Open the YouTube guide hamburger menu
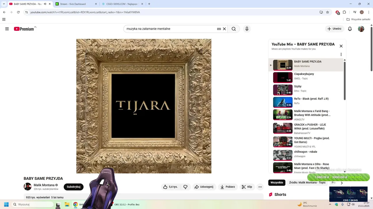Screen dimensions: 373x209 pyautogui.click(x=7, y=29)
